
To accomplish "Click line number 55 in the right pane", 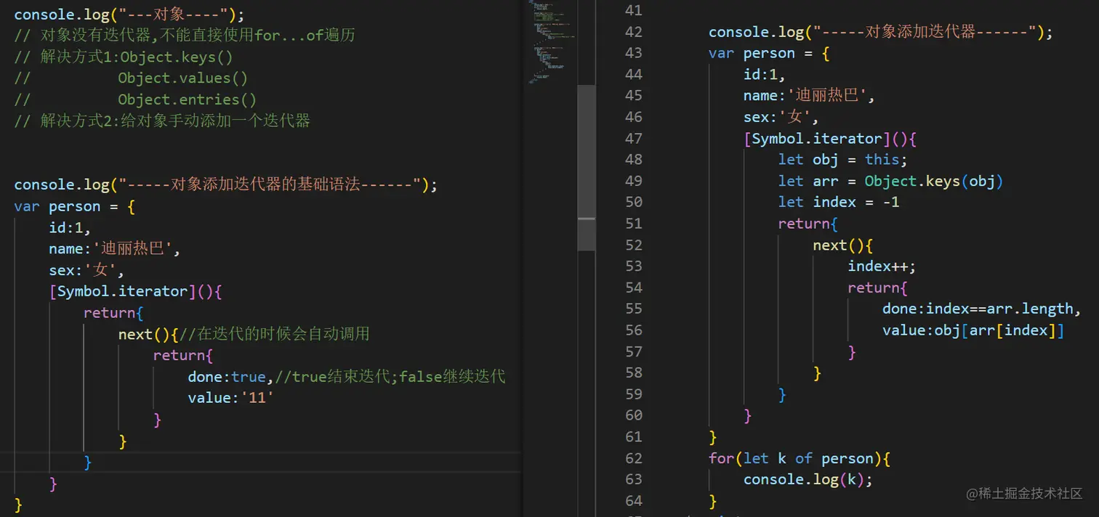I will pos(633,308).
